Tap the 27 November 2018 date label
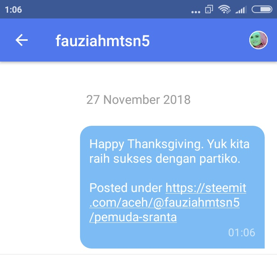Viewport: 277px width, 257px height. click(138, 100)
